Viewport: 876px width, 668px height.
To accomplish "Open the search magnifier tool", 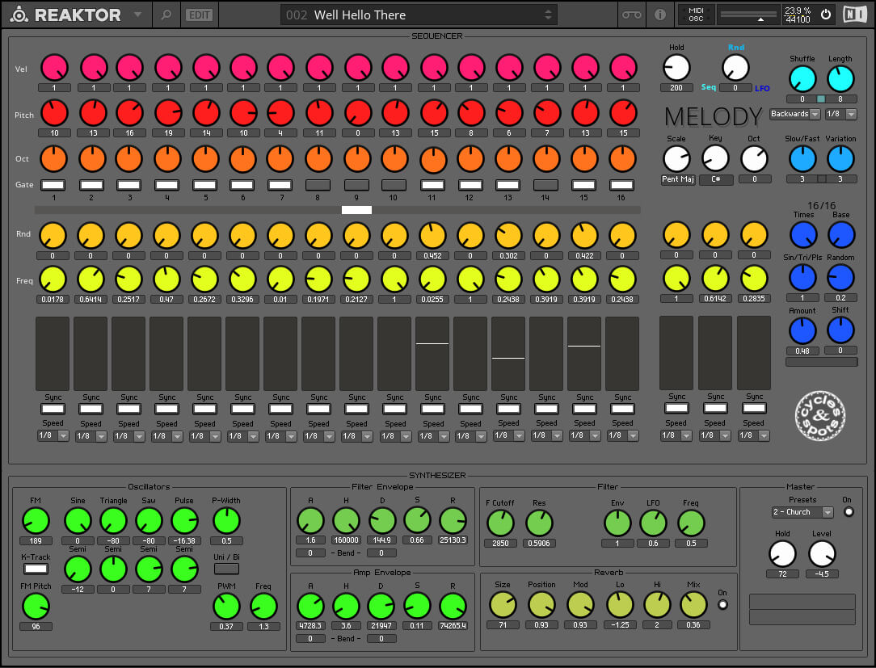I will [166, 15].
